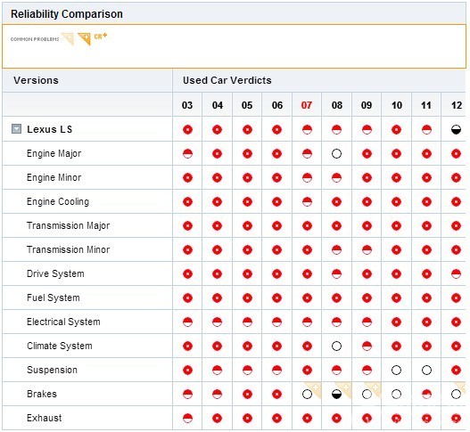Click Engine Major rating icon for 03
The image size is (470, 432).
tap(187, 154)
